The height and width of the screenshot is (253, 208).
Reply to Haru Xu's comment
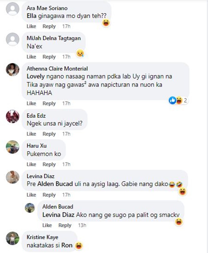[49, 164]
